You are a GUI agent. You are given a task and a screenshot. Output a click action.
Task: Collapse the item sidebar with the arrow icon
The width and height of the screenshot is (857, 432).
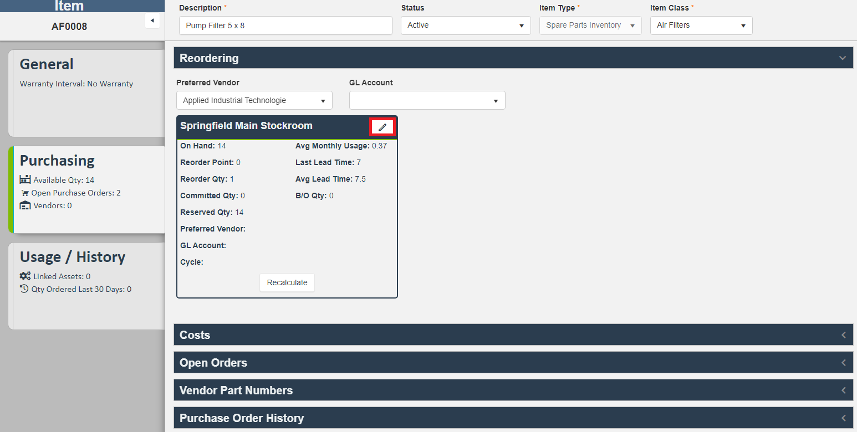pos(152,20)
